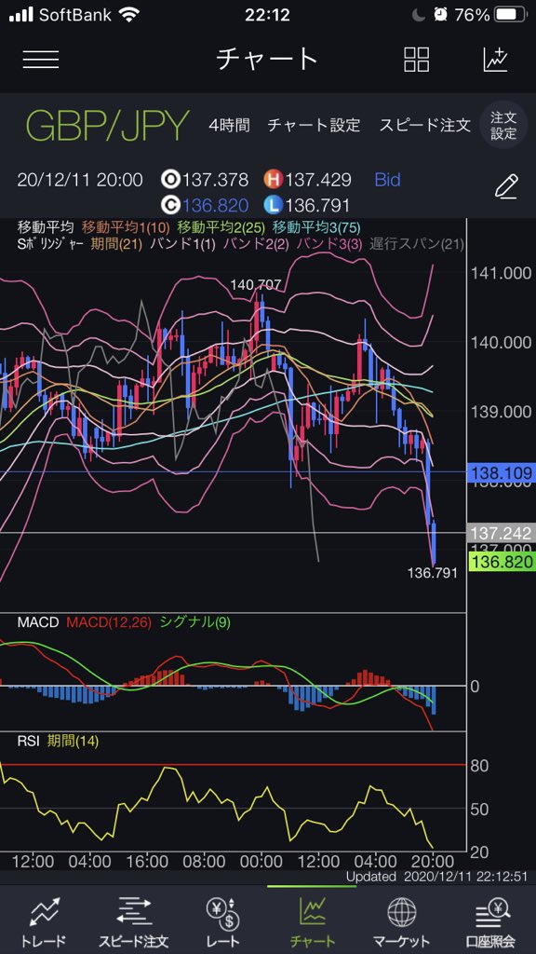This screenshot has width=536, height=954.
Task: Tap the バンド1(1) legend label
Action: pos(185,245)
